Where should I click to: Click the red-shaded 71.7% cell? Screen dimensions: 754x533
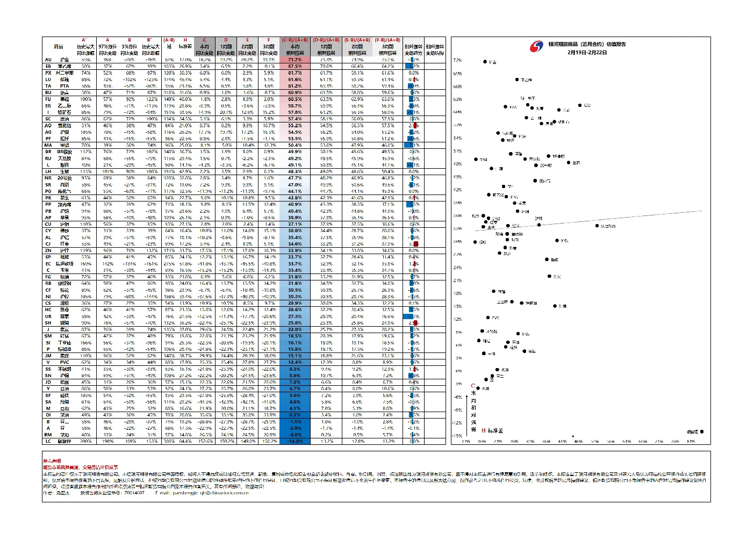point(295,60)
